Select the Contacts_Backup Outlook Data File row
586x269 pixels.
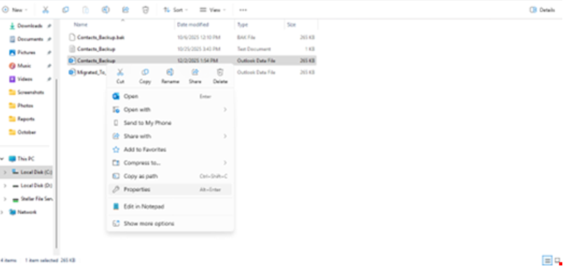pos(192,60)
